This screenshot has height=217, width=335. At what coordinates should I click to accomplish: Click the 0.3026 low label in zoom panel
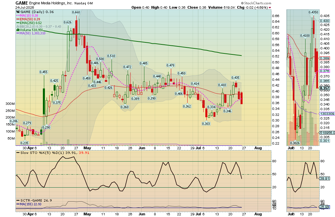295,143
